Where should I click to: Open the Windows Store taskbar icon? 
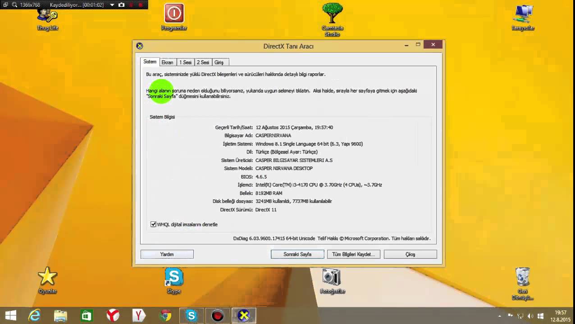click(x=87, y=315)
